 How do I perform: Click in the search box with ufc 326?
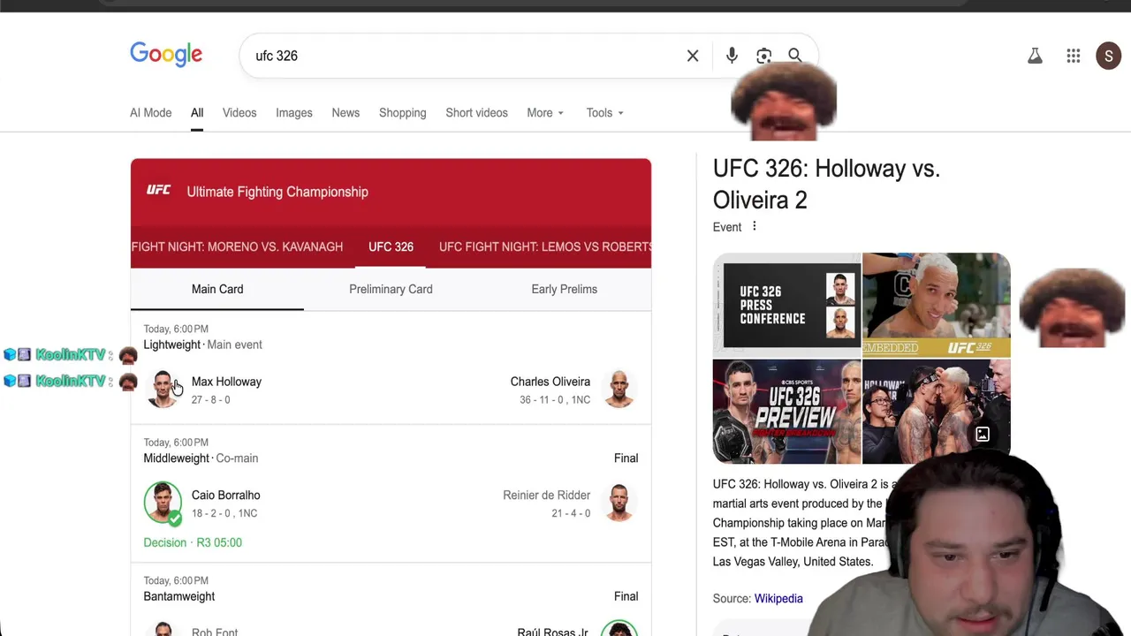(x=464, y=56)
